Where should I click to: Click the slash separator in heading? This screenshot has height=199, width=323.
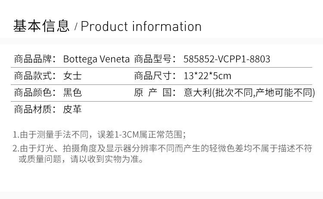pyautogui.click(x=76, y=27)
